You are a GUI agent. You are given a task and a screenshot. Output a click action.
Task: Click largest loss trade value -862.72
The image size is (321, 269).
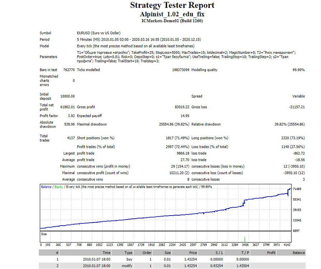click(299, 154)
